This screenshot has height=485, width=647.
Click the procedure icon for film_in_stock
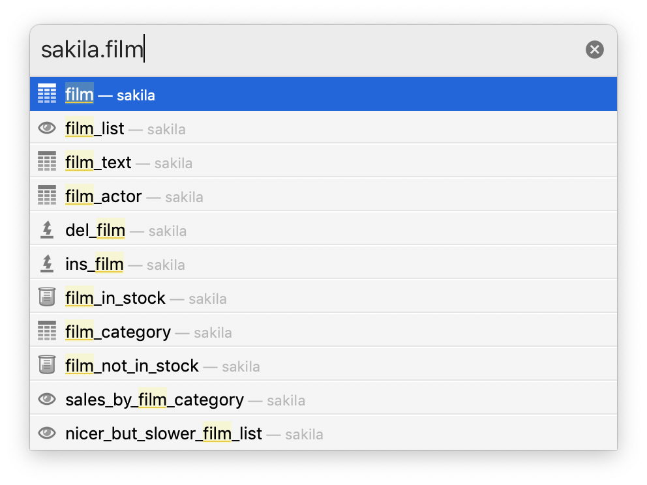(x=47, y=297)
